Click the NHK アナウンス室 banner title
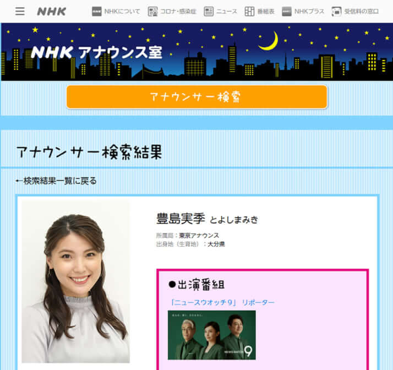The height and width of the screenshot is (370, 393). coord(96,53)
